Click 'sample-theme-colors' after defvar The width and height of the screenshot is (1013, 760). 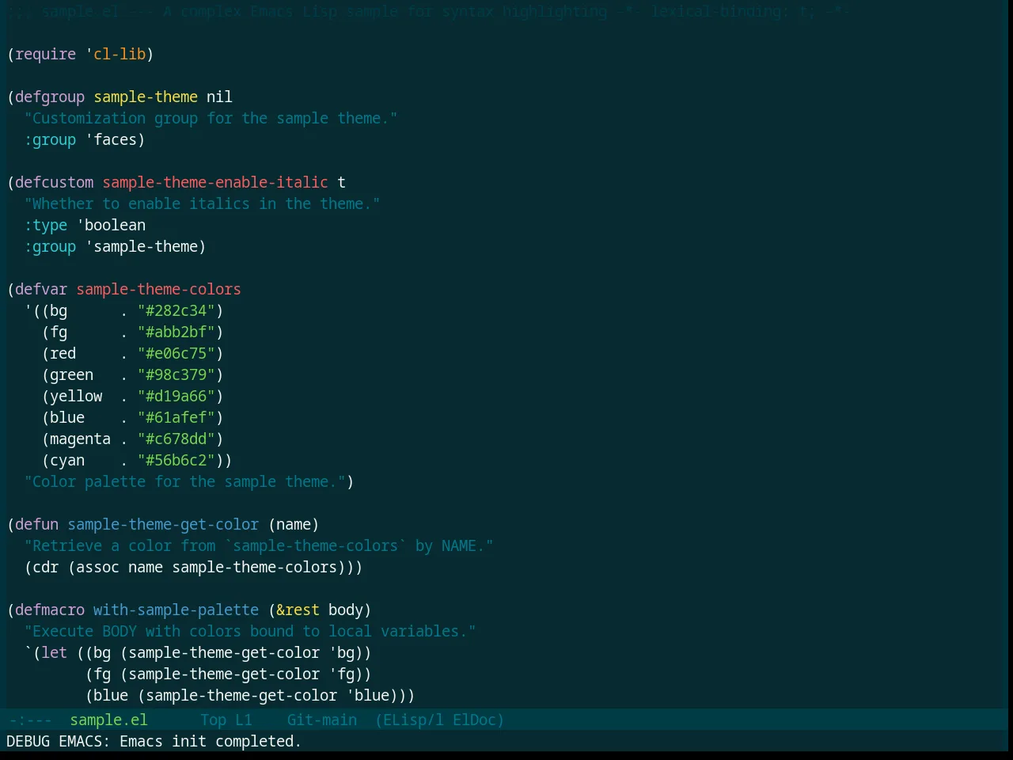pyautogui.click(x=158, y=289)
